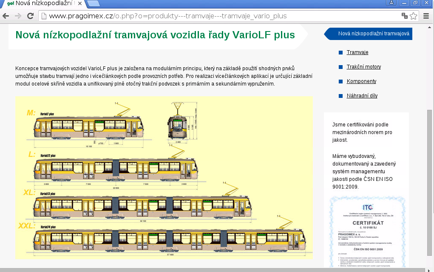Select the Nová nízkopodlažní tramvajová sidebar item
This screenshot has height=272, width=434.
coord(368,34)
